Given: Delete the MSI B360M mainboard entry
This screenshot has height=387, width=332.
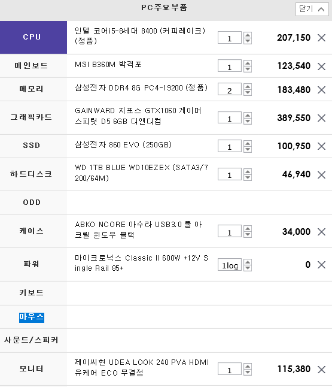Looking at the screenshot, I should (321, 66).
